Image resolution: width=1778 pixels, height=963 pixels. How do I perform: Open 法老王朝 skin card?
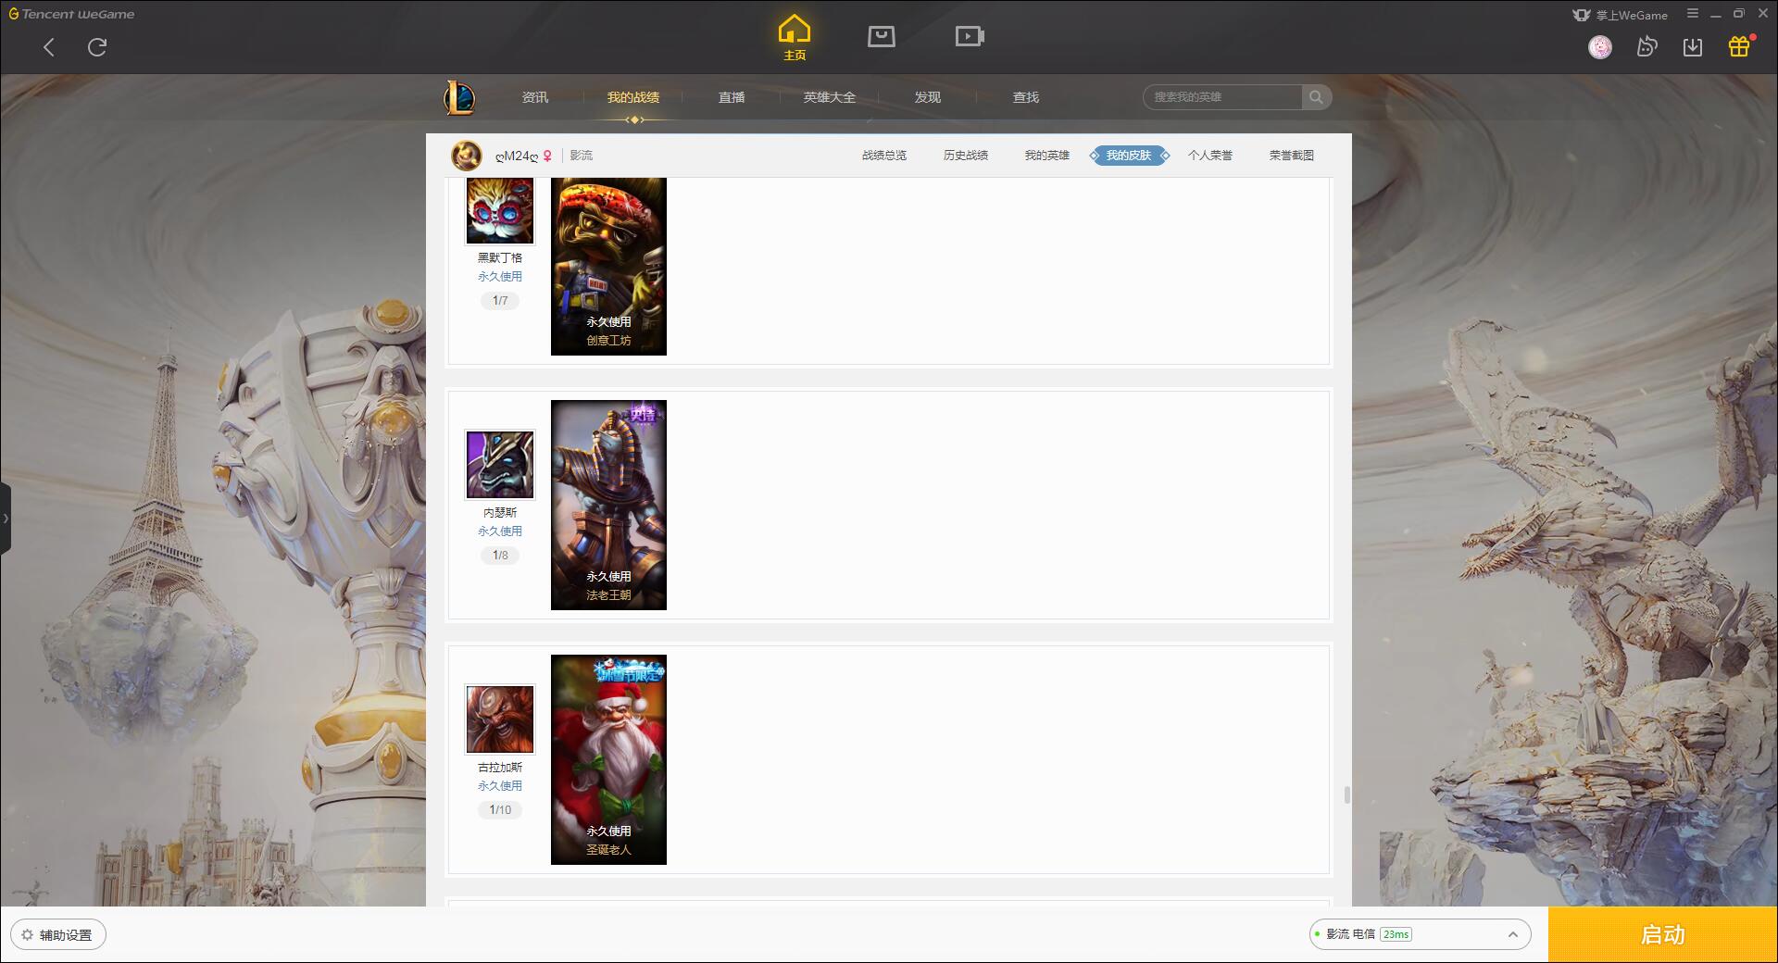(608, 505)
